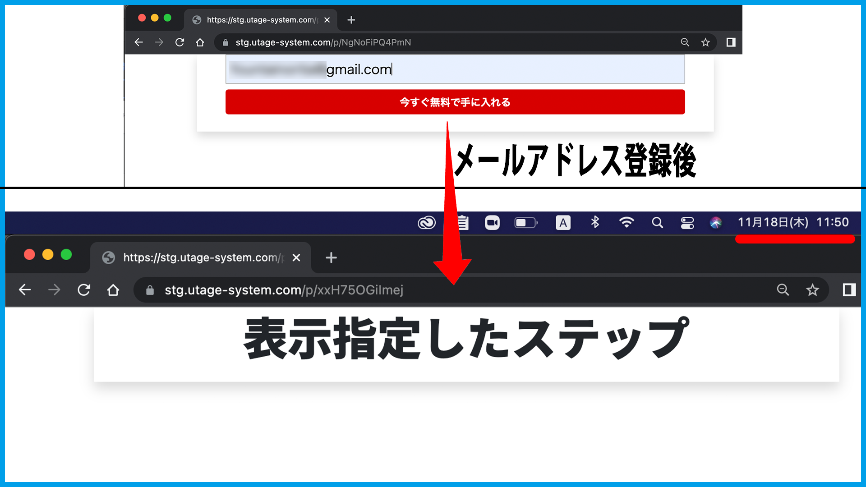
Task: Click the reload icon in the lower browser
Action: (84, 290)
